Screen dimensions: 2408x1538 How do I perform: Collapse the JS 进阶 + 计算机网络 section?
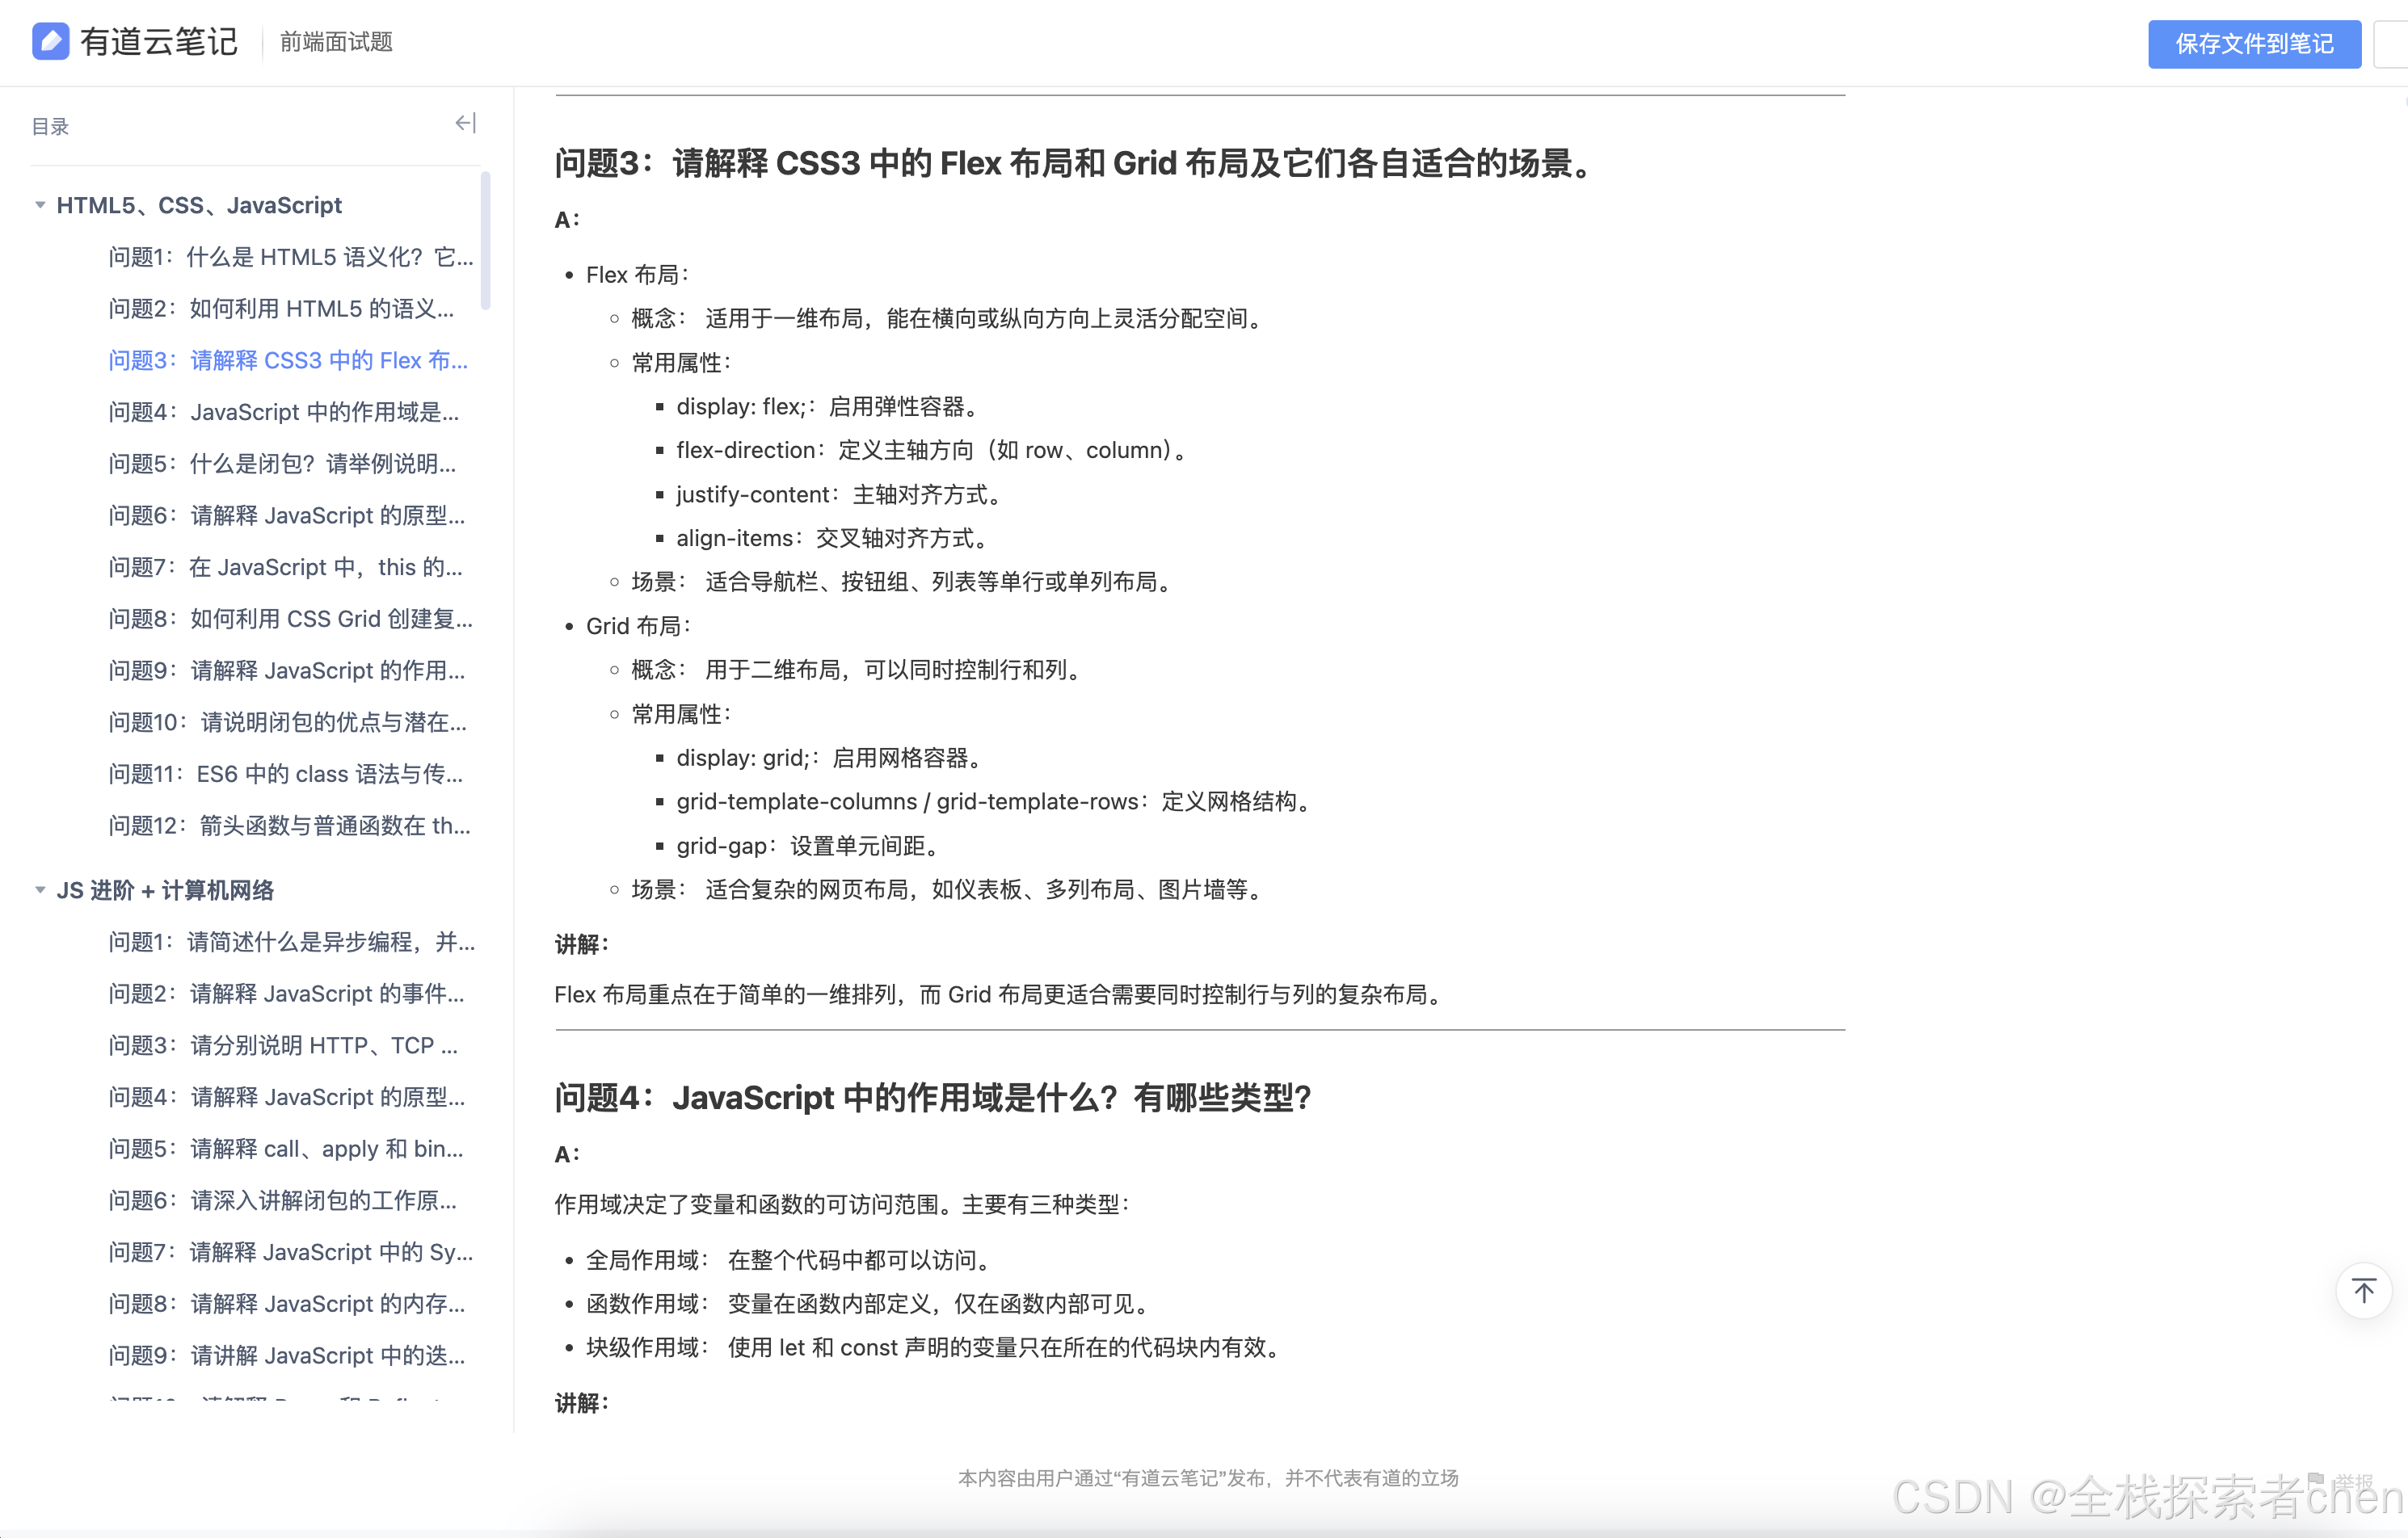point(40,889)
